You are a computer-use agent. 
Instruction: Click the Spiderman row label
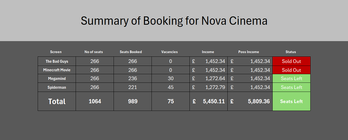(x=57, y=87)
